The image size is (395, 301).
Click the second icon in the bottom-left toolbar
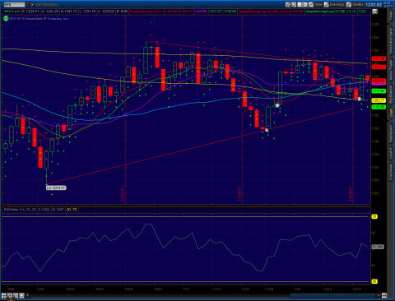(10, 295)
